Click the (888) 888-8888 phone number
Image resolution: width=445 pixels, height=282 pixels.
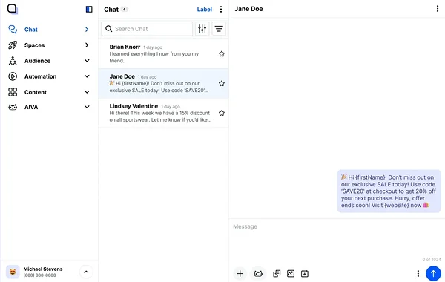pos(40,275)
